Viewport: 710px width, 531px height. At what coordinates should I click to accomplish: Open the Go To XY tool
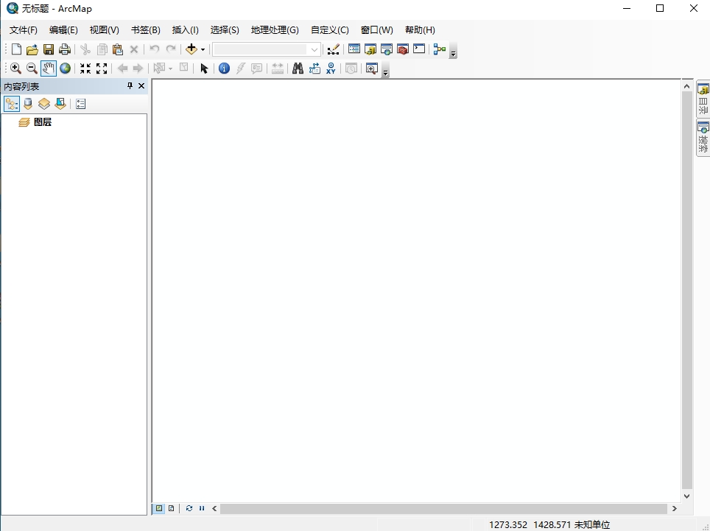click(330, 68)
